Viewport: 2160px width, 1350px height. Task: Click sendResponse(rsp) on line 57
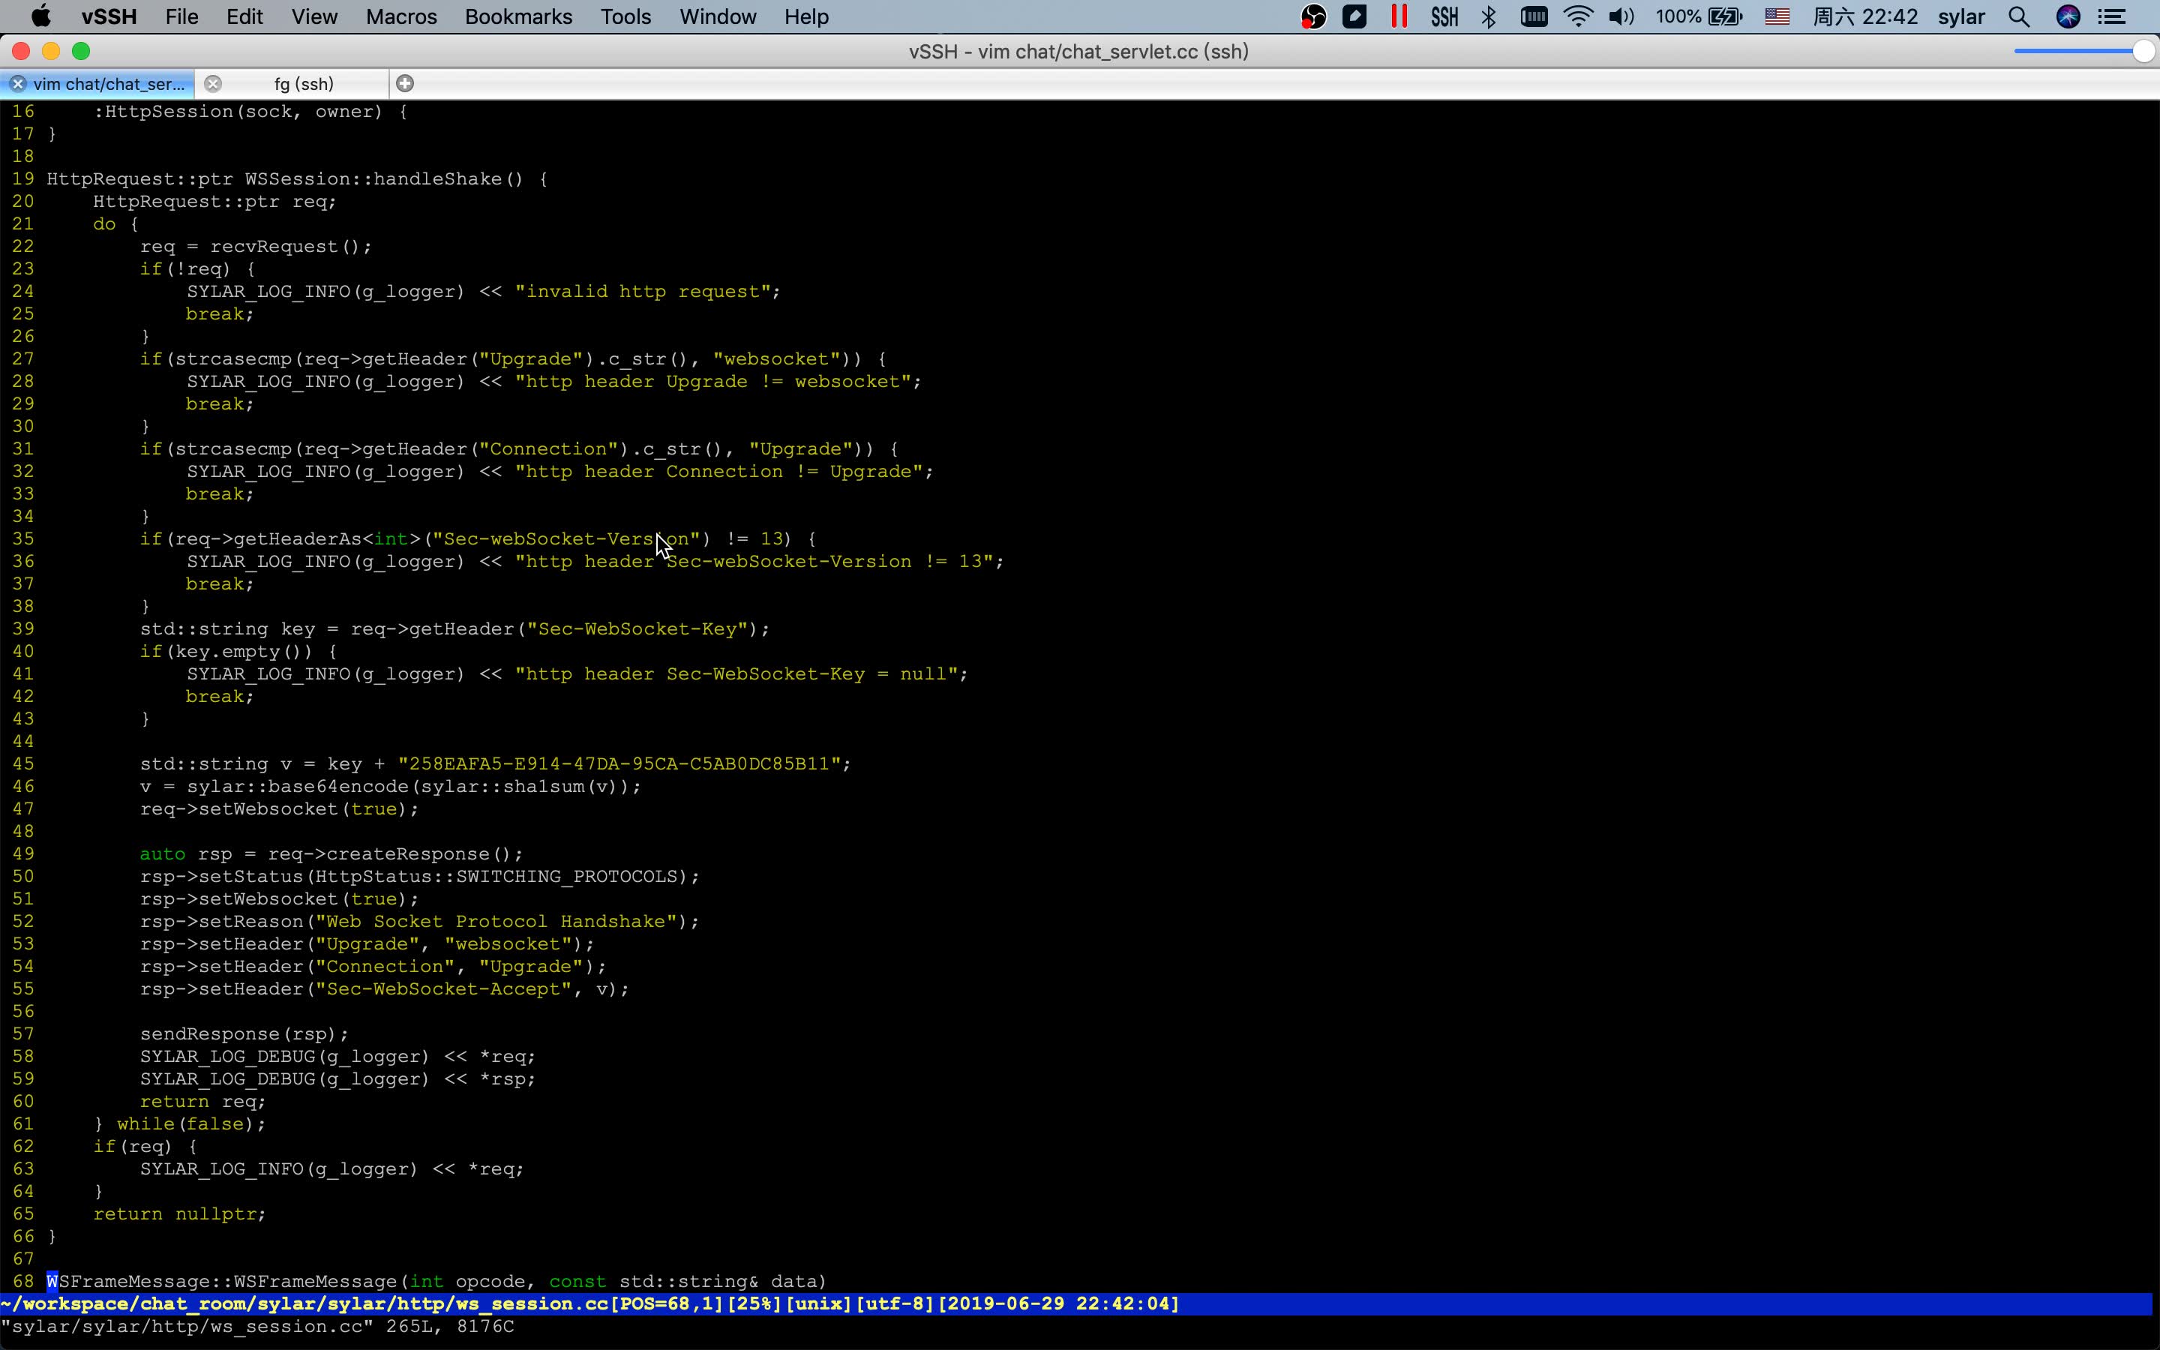coord(238,1034)
